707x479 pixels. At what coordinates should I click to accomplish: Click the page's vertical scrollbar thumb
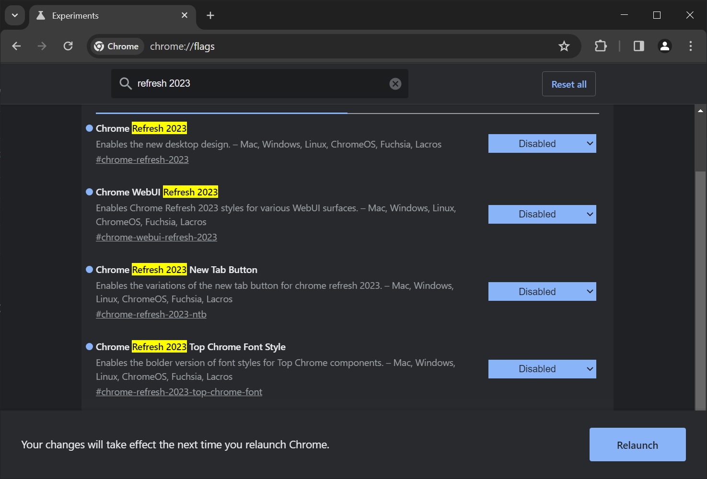point(701,290)
